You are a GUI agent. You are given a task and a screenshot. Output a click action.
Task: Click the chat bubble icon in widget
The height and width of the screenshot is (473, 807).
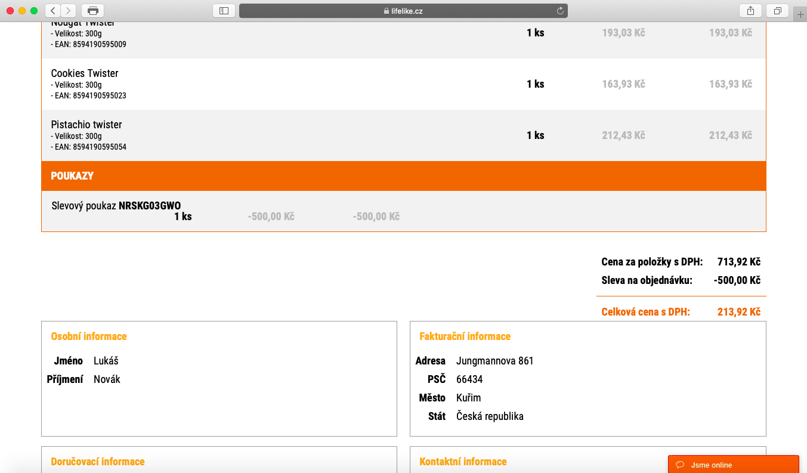tap(679, 465)
